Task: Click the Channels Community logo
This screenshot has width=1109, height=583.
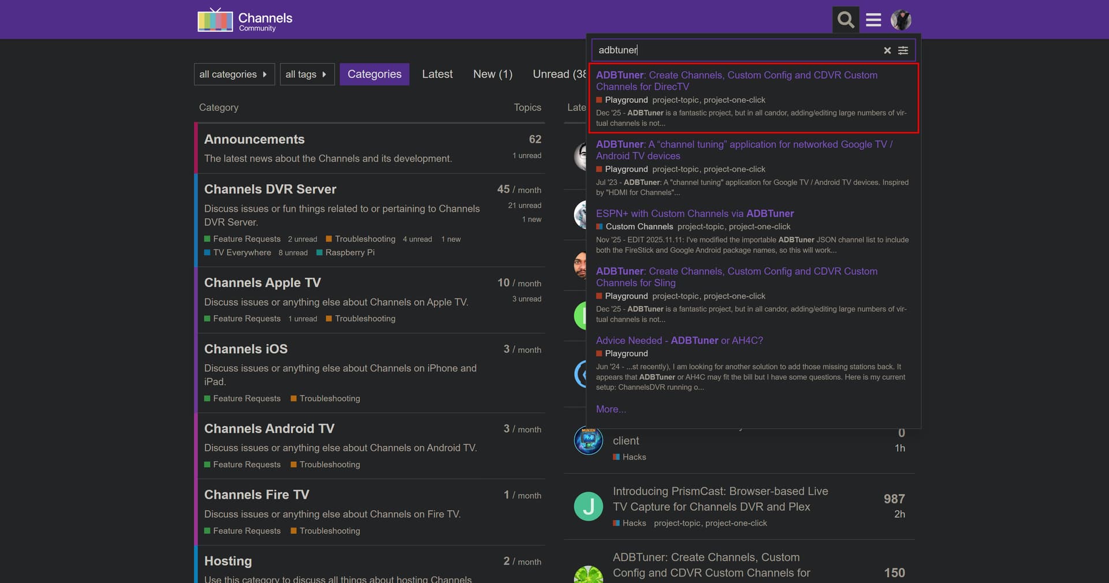Action: 245,20
